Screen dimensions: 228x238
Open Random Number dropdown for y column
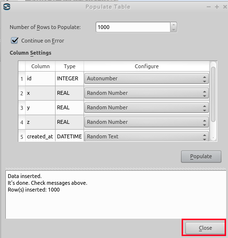146,107
